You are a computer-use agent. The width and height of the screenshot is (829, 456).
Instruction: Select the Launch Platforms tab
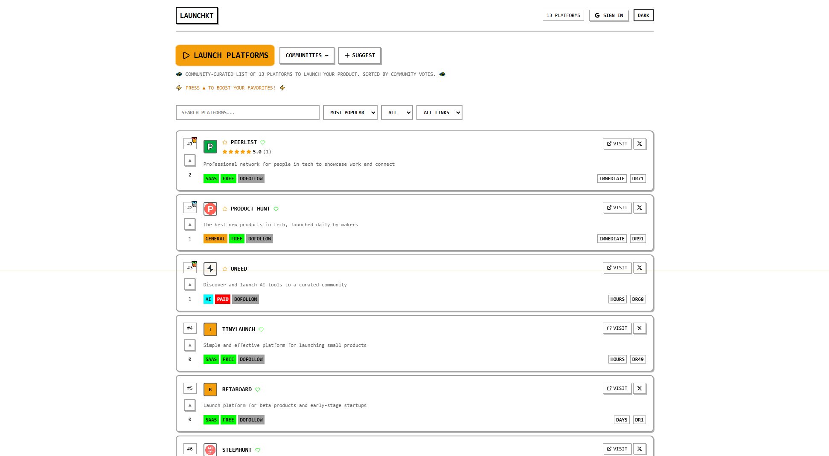click(x=225, y=55)
